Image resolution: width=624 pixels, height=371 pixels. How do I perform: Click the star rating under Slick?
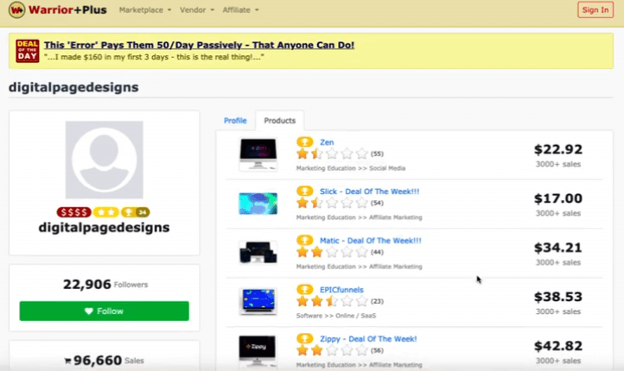pyautogui.click(x=332, y=203)
